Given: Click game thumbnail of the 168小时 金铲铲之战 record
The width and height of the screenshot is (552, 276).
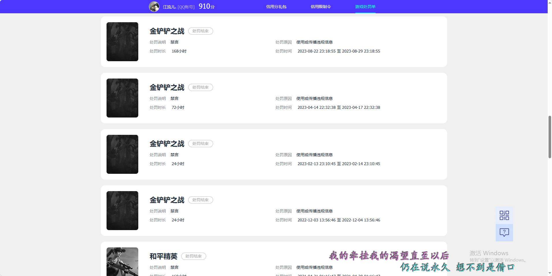Looking at the screenshot, I should click(x=122, y=42).
